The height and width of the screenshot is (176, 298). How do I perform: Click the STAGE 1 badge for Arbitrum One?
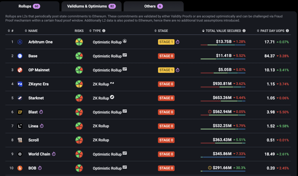(x=166, y=42)
